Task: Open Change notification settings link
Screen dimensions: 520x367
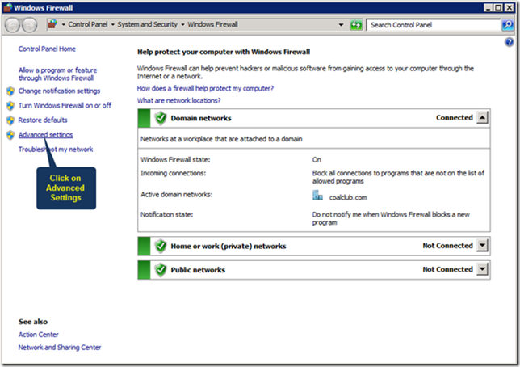Action: [x=59, y=91]
